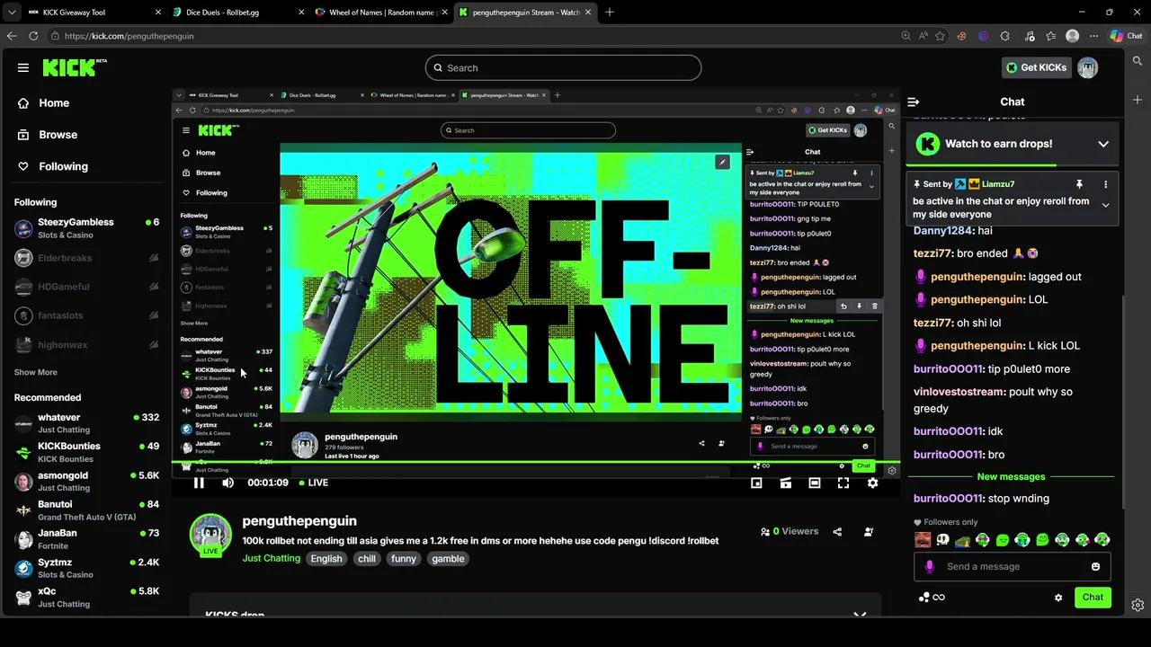Click the share icon beside Viewers

tap(837, 531)
